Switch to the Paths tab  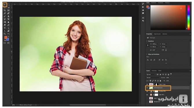(160, 71)
